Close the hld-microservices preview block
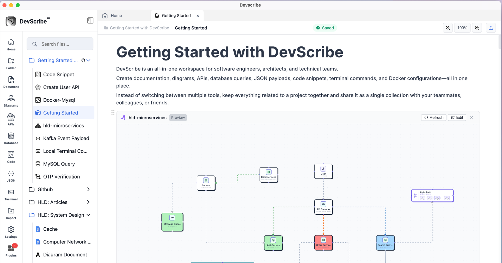502x263 pixels. pos(472,117)
